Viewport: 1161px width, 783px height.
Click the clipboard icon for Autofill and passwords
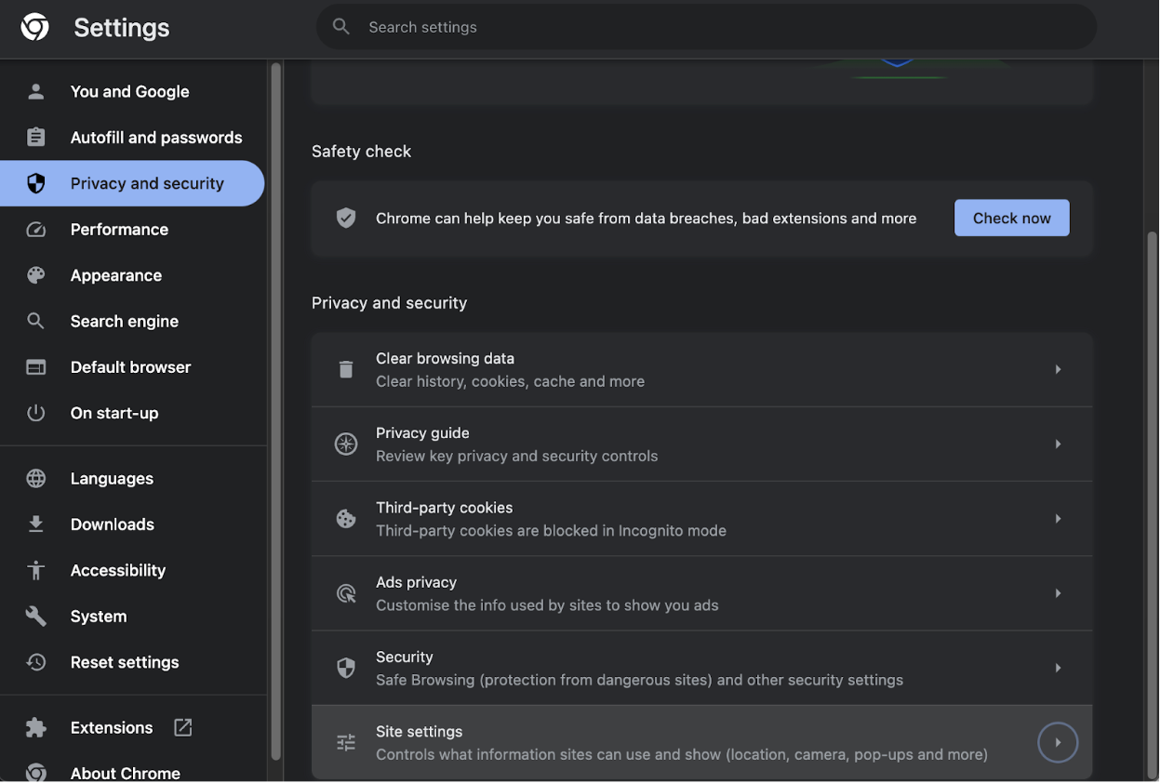(35, 137)
